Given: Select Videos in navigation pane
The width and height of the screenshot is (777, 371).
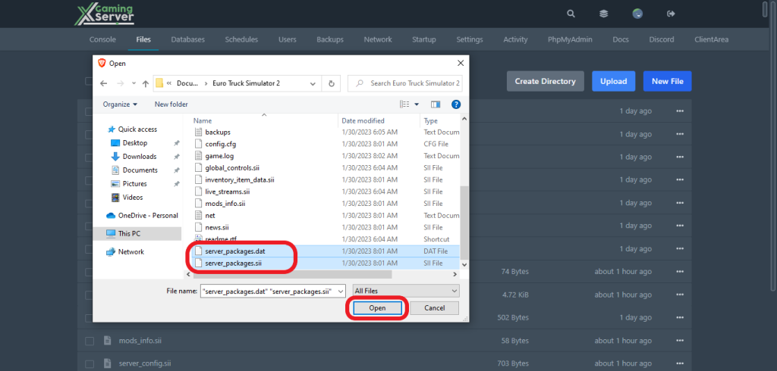Looking at the screenshot, I should pos(132,198).
